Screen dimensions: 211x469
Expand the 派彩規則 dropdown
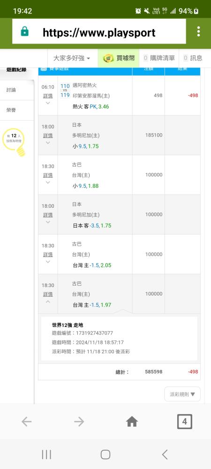tap(182, 394)
